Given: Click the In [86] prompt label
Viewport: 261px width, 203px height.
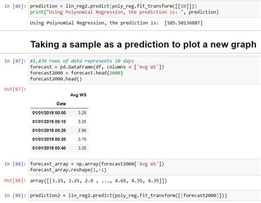Looking at the screenshot, I should tap(15, 6).
